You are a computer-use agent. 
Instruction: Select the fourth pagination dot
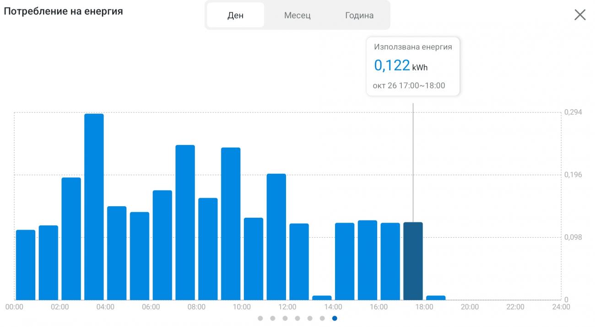(297, 318)
